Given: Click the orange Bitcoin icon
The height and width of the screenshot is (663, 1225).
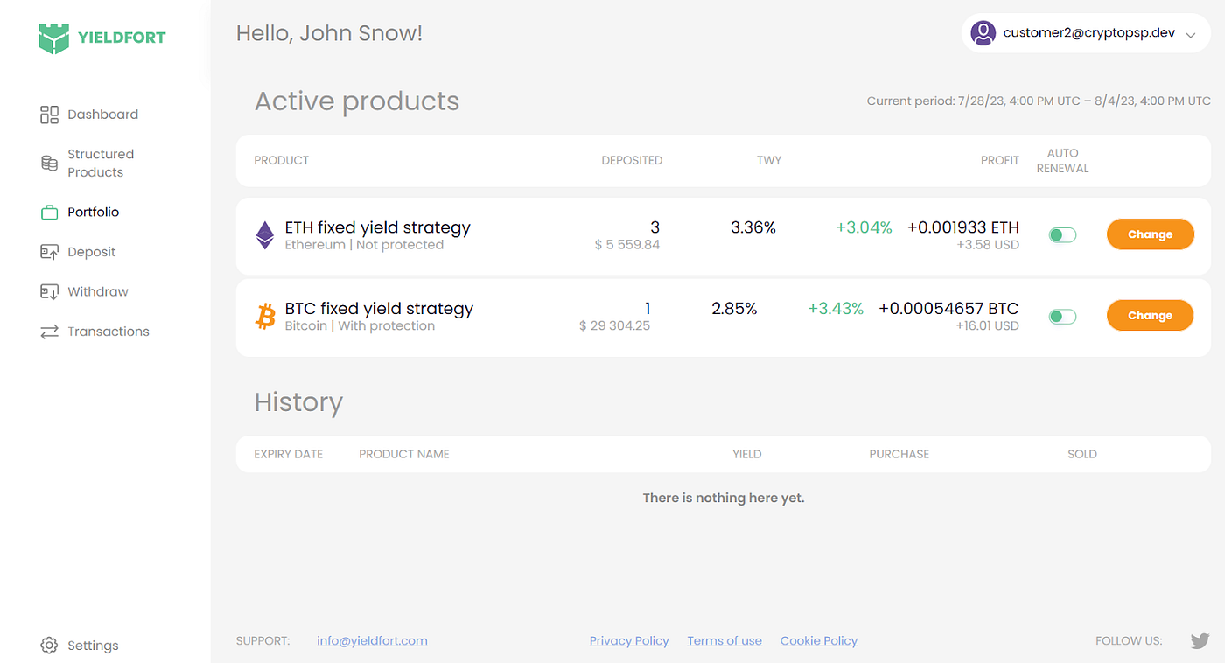Looking at the screenshot, I should tap(264, 316).
